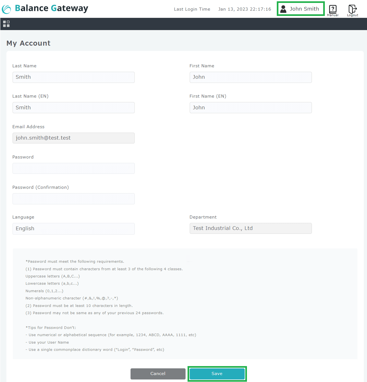Open the grid menu icon in dark bar
Viewport: 367px width, 382px height.
[x=6, y=24]
